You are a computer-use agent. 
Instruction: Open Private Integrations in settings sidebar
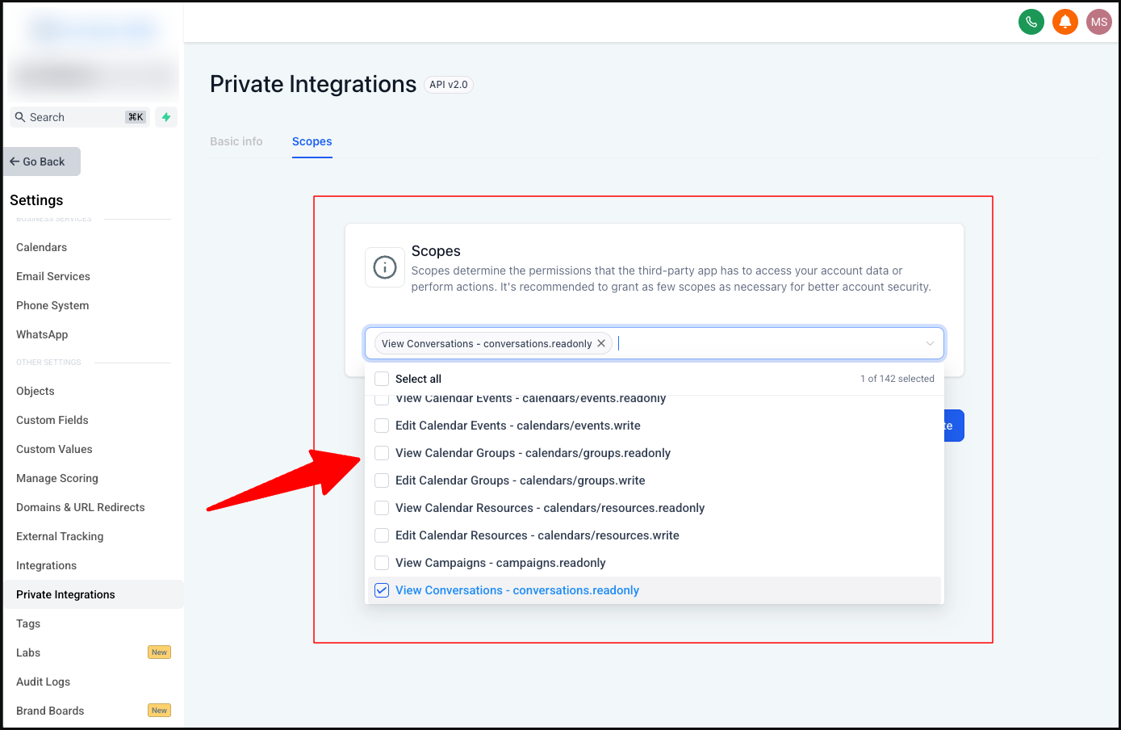(65, 594)
